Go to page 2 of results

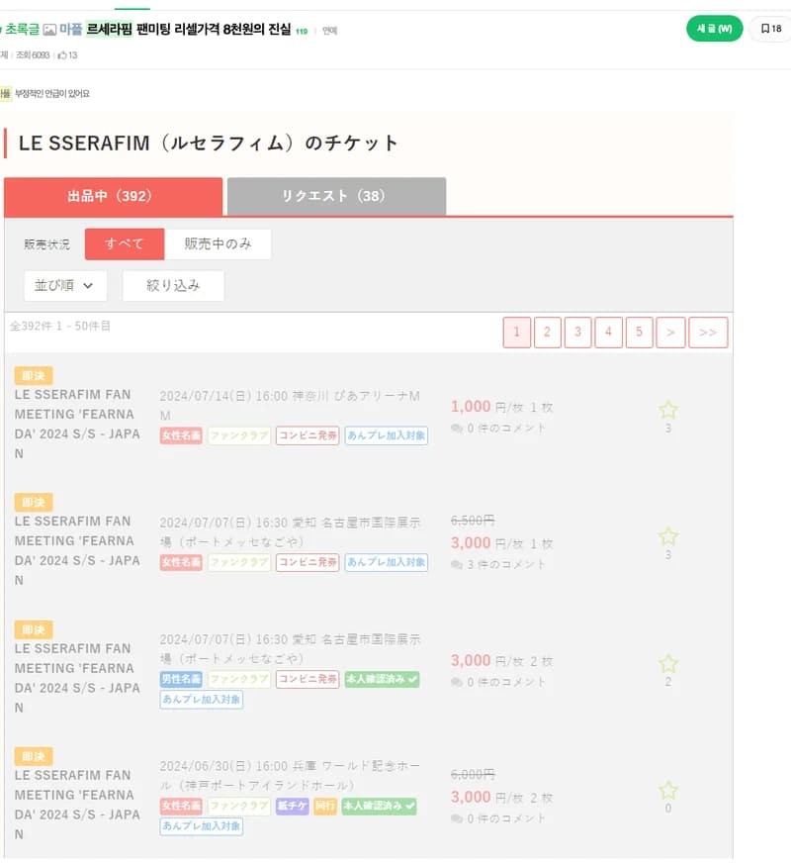coord(548,332)
